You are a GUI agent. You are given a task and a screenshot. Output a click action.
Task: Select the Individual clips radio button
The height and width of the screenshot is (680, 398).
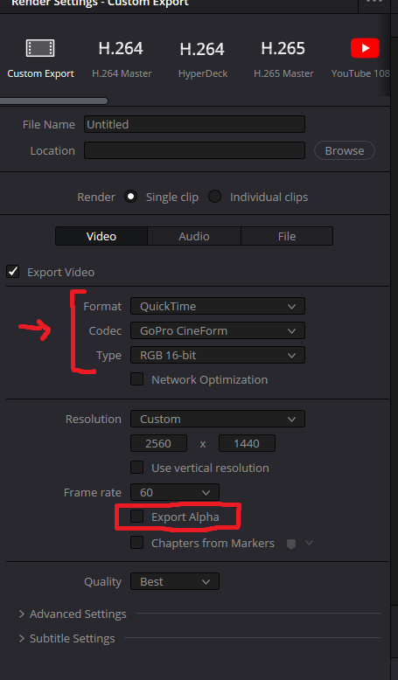click(215, 197)
